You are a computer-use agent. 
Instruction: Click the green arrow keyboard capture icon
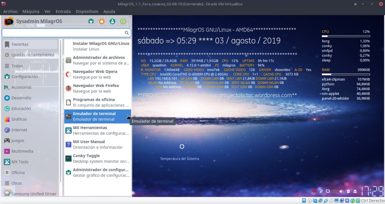[358, 201]
